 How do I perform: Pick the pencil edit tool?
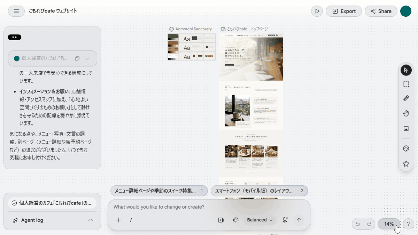(406, 98)
